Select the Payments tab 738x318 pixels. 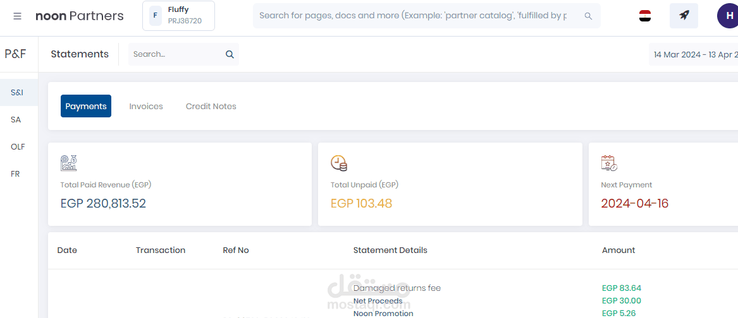(x=86, y=106)
